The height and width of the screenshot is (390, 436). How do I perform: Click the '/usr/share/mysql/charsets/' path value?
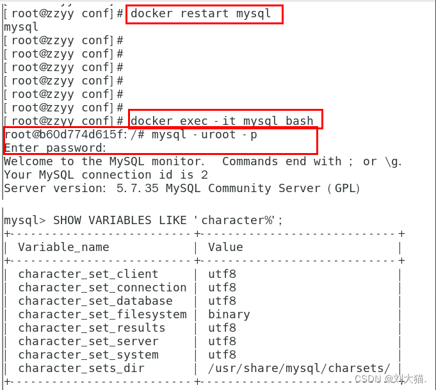coord(299,368)
